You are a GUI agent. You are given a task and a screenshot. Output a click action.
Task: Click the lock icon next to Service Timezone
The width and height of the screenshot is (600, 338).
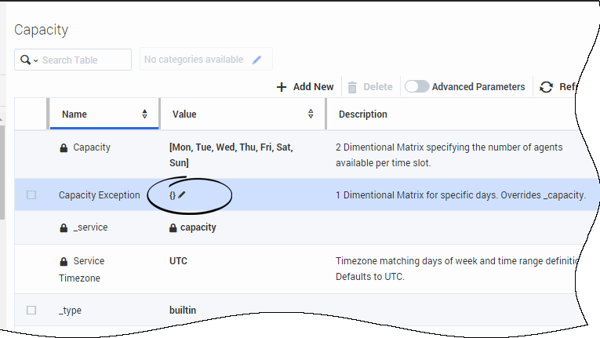[64, 261]
